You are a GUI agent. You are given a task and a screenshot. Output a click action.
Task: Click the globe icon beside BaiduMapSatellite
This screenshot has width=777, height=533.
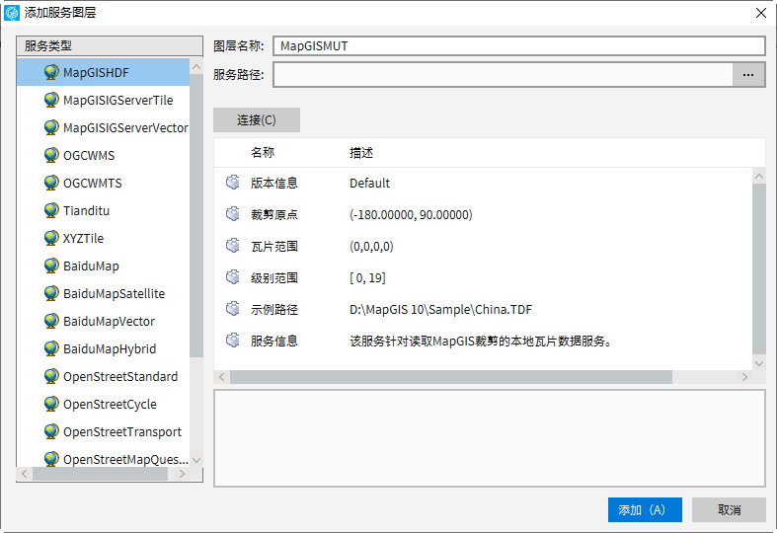(x=51, y=294)
